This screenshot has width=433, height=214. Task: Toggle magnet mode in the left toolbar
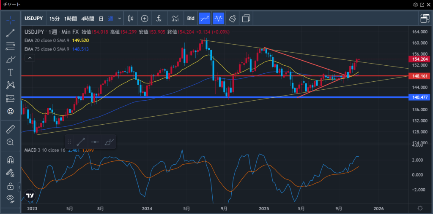(11, 160)
